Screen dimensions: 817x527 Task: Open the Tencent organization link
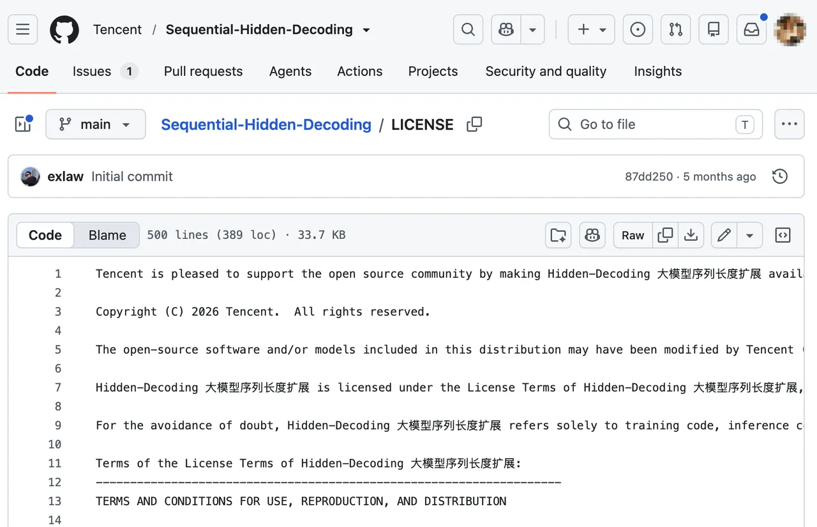(x=117, y=29)
